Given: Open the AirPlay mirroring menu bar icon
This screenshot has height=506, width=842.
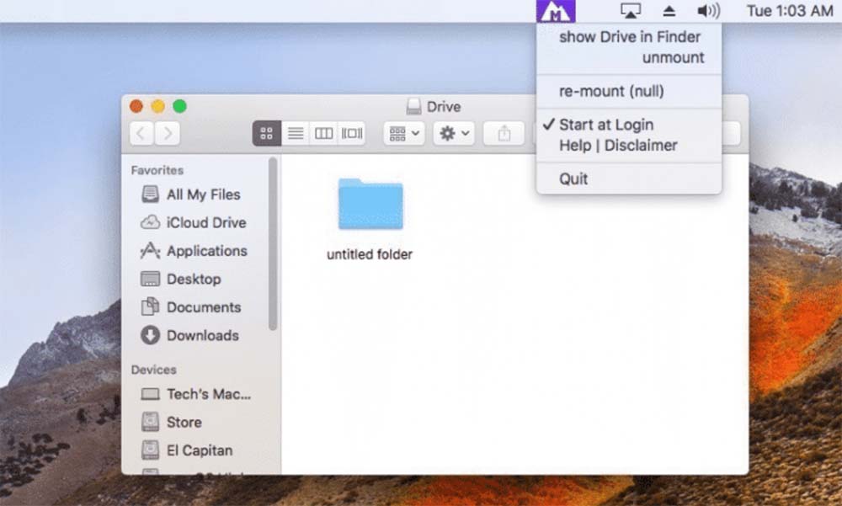Looking at the screenshot, I should click(x=630, y=10).
